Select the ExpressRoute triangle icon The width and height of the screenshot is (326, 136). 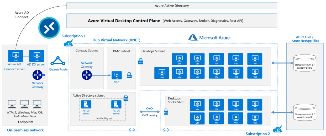pyautogui.click(x=58, y=61)
